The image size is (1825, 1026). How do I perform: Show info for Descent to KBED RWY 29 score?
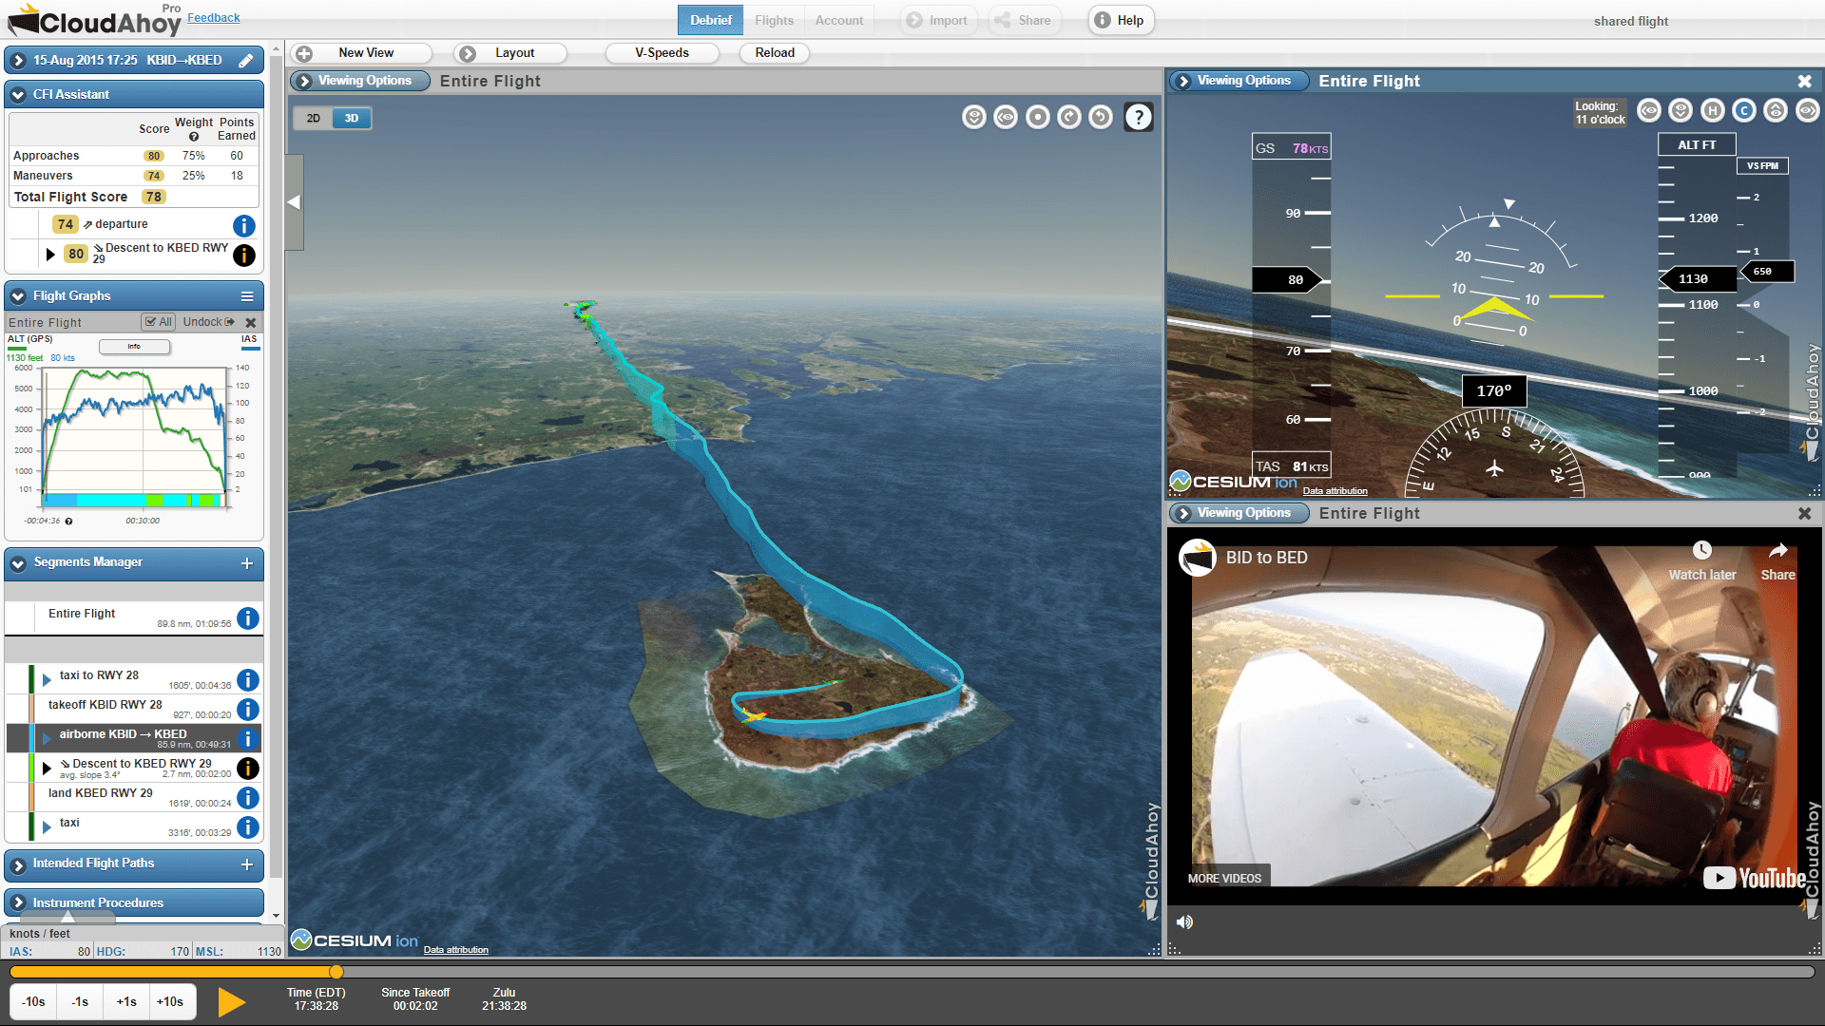[x=244, y=255]
